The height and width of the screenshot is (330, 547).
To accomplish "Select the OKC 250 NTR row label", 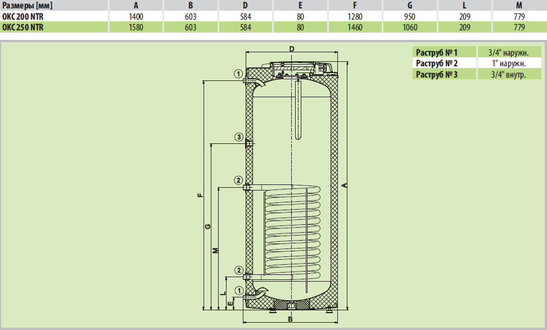I will 23,26.
